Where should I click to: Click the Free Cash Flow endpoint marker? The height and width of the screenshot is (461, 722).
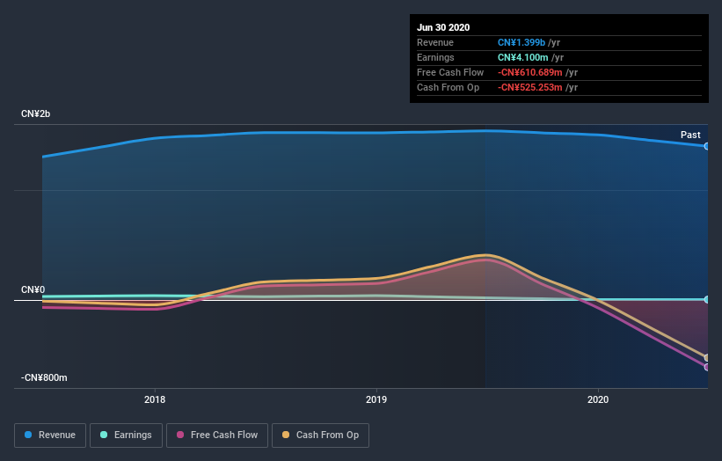coord(706,367)
